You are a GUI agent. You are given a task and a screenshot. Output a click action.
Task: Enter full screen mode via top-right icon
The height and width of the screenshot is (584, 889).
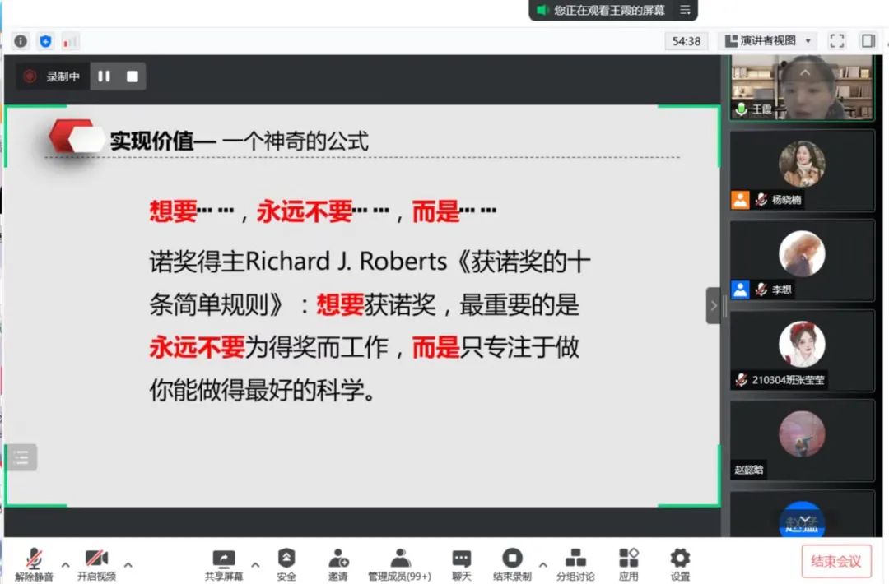pyautogui.click(x=837, y=40)
